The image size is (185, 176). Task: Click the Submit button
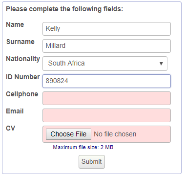pyautogui.click(x=92, y=162)
